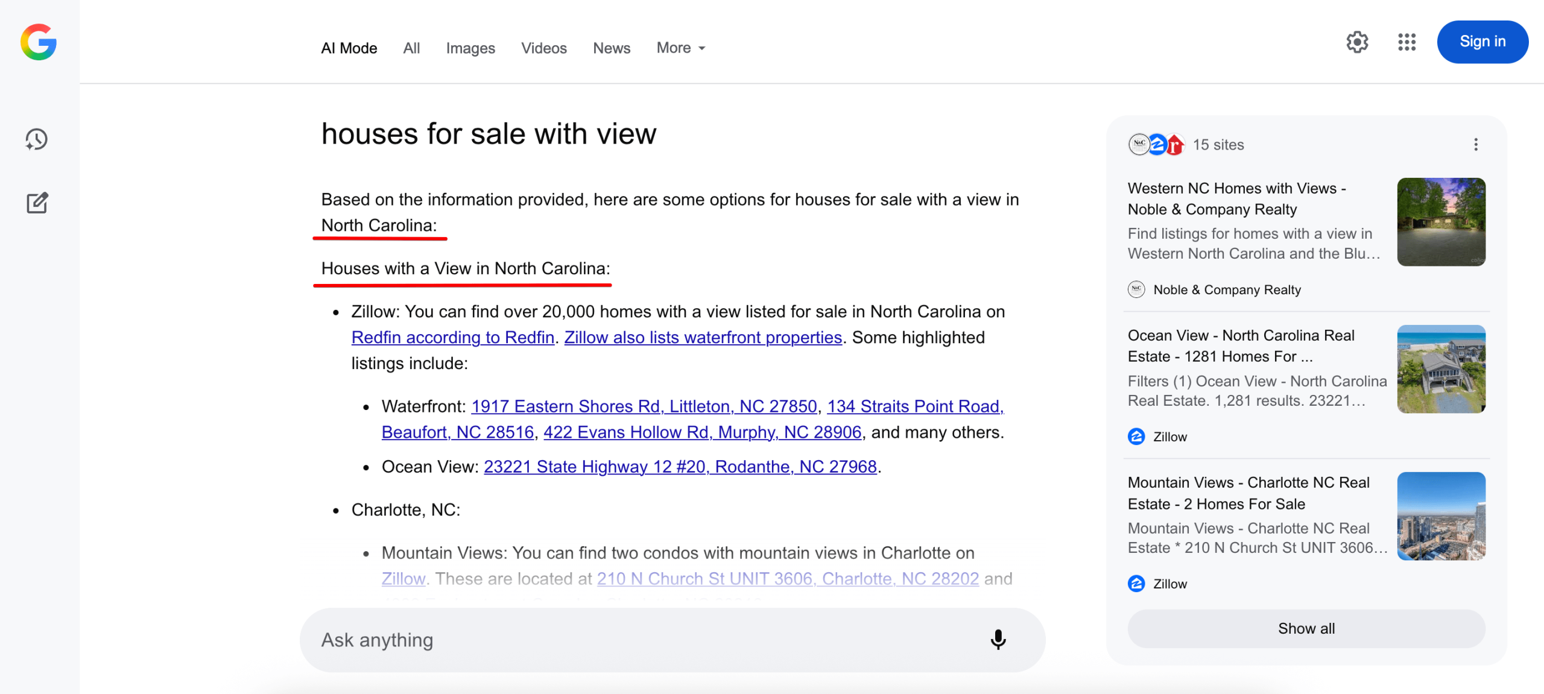Click the Google logo
This screenshot has width=1544, height=694.
click(x=37, y=42)
